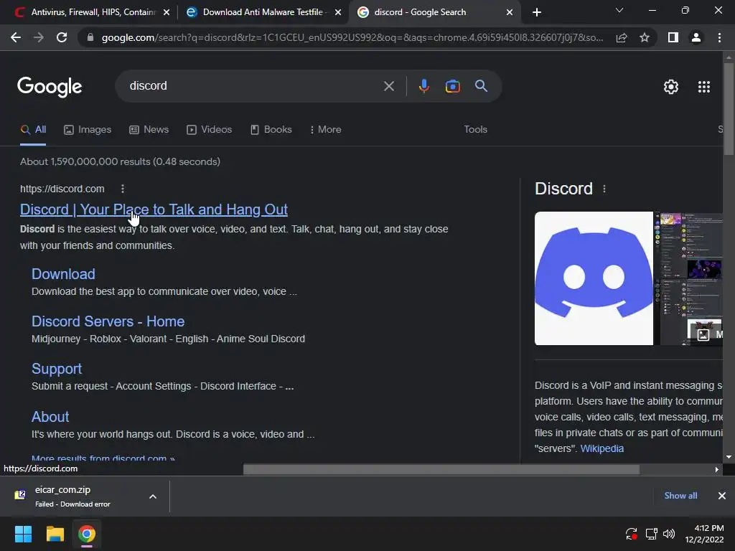Bookmark this page with the star icon

[645, 37]
